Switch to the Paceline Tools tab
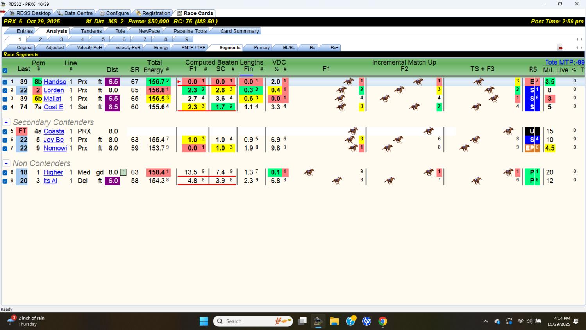This screenshot has height=330, width=586. pyautogui.click(x=190, y=31)
